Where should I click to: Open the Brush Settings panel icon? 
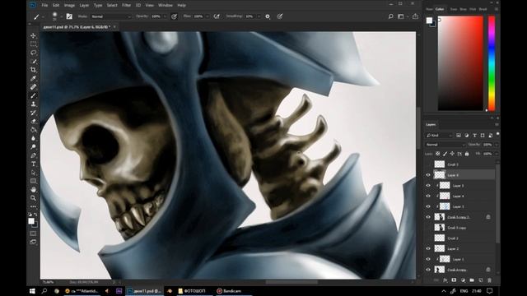click(69, 16)
